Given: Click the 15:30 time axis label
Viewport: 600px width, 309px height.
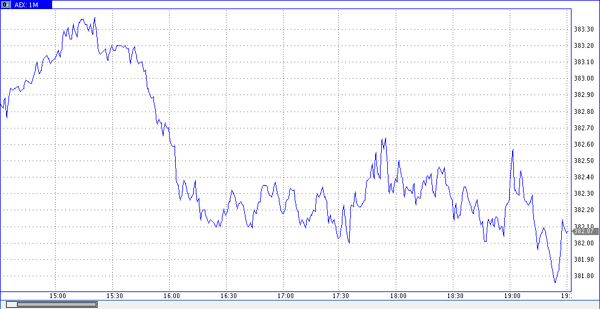Looking at the screenshot, I should tap(115, 296).
